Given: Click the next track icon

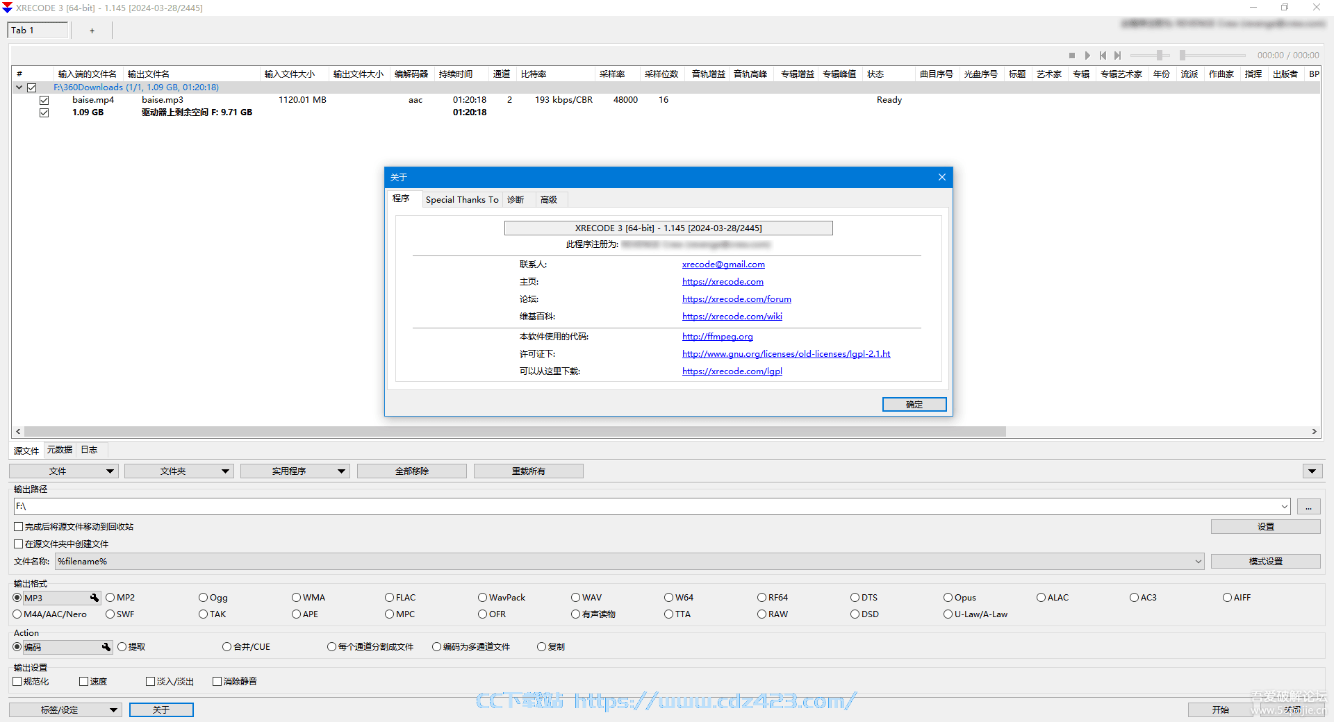Looking at the screenshot, I should tap(1117, 56).
